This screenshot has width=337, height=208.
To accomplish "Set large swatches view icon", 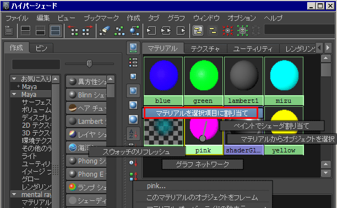I will click(133, 105).
